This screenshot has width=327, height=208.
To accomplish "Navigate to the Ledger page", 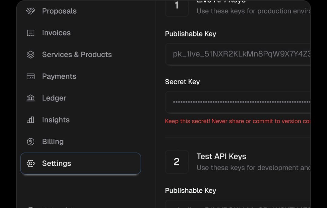I will pyautogui.click(x=54, y=98).
